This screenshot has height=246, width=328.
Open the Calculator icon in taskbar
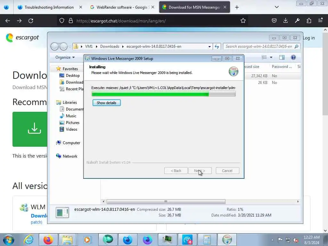[x=207, y=240]
